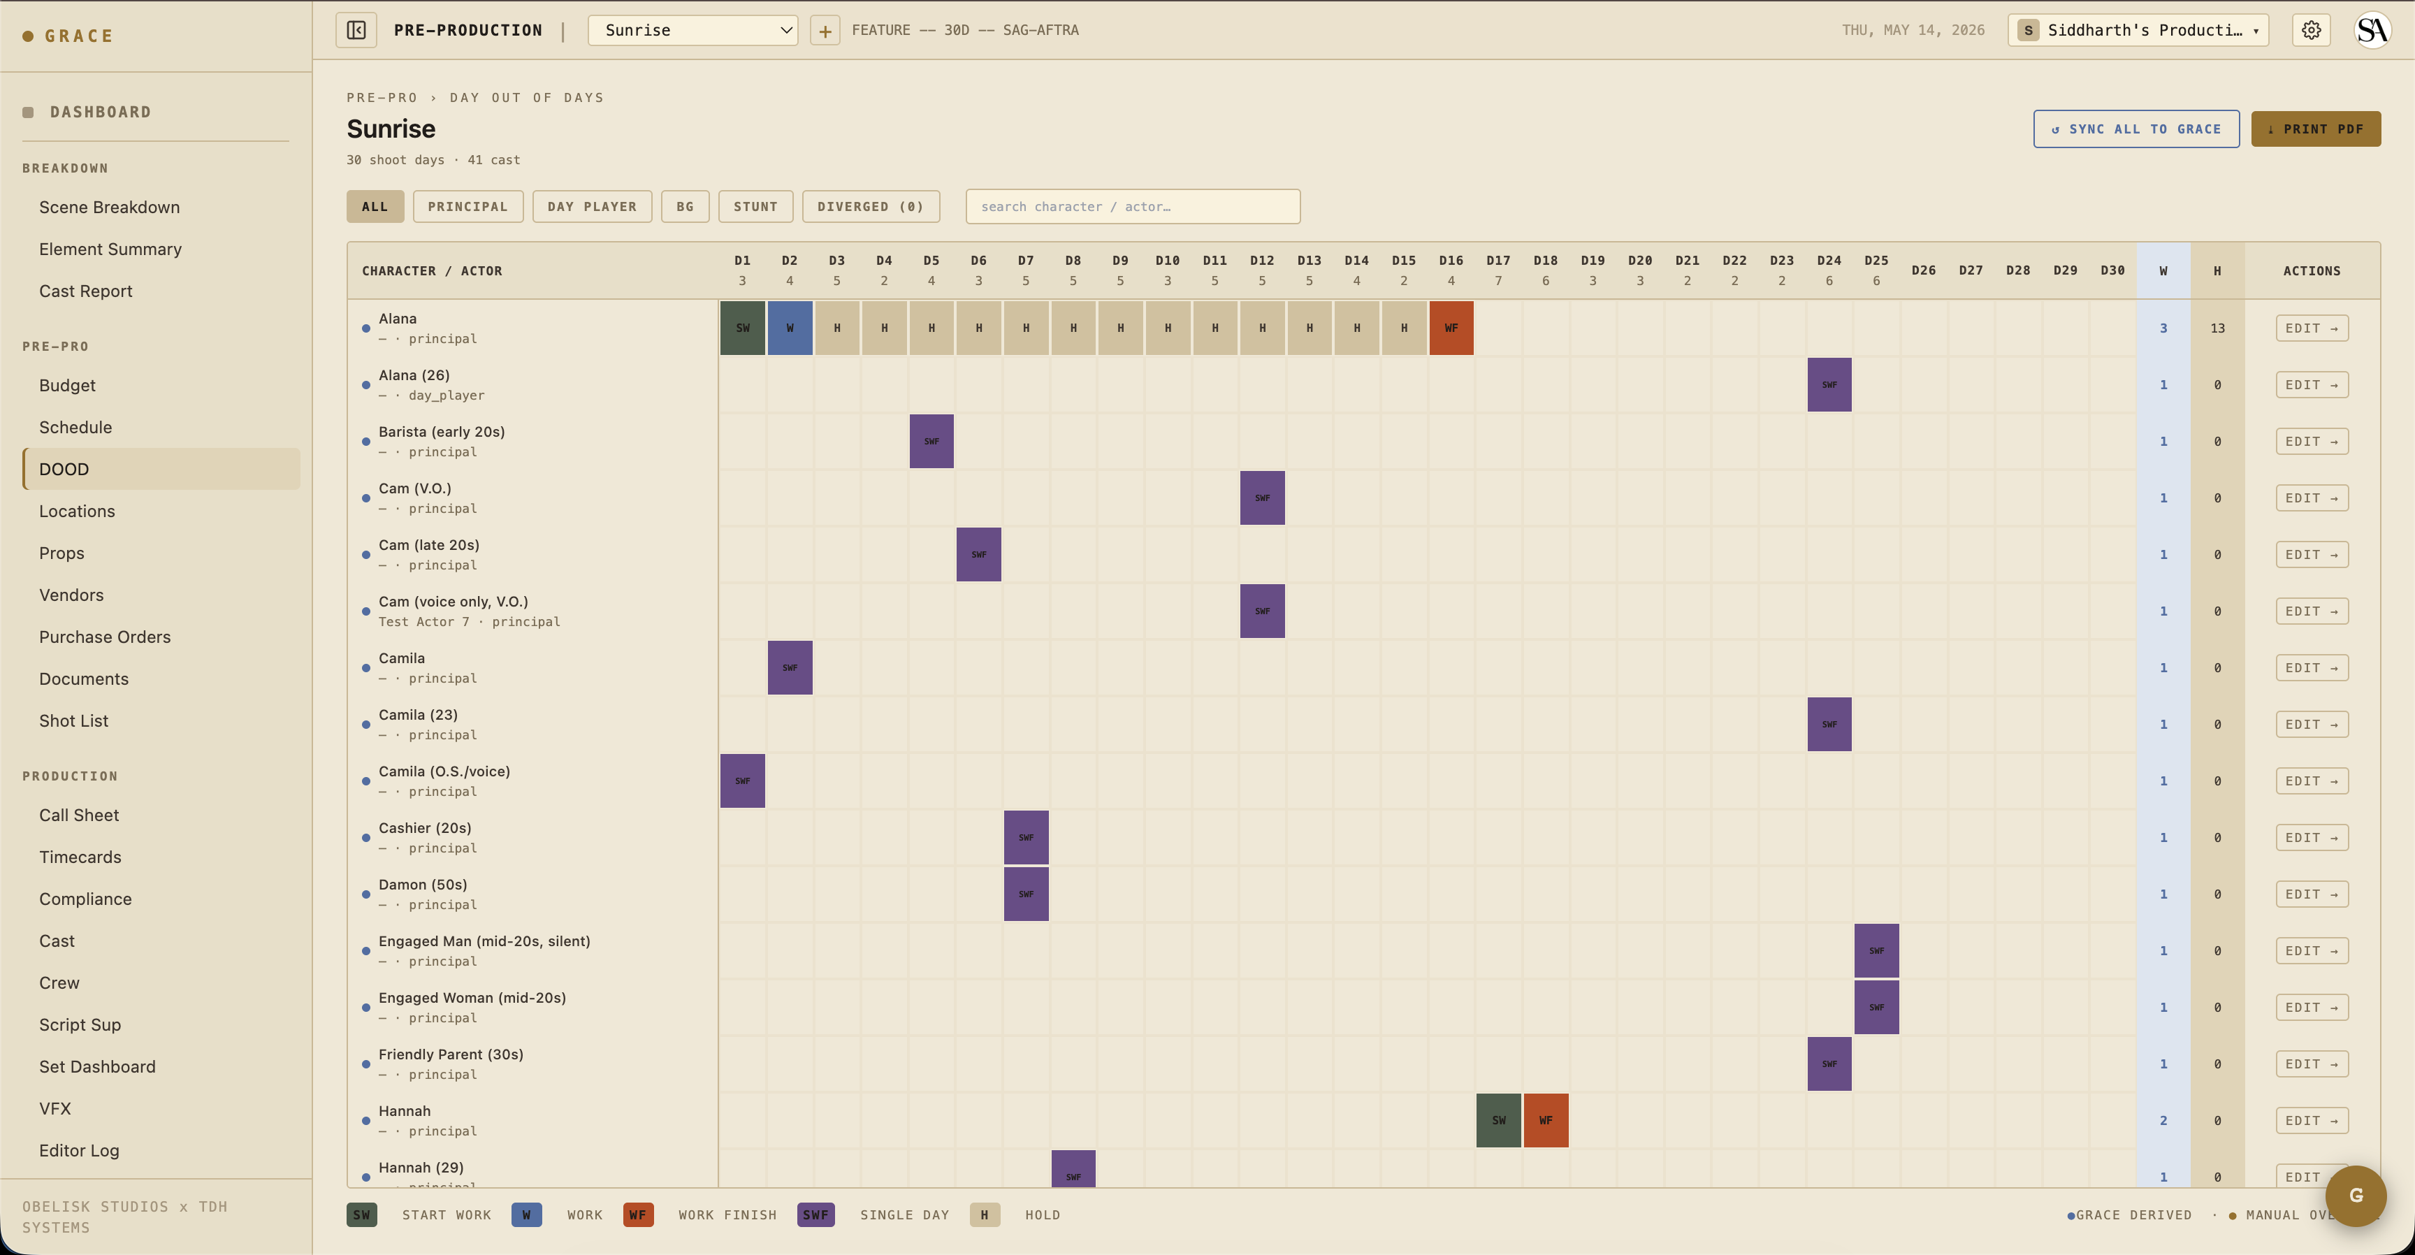Click the Start Work legend badge
Screen dimensions: 2415x1255
[x=362, y=1214]
